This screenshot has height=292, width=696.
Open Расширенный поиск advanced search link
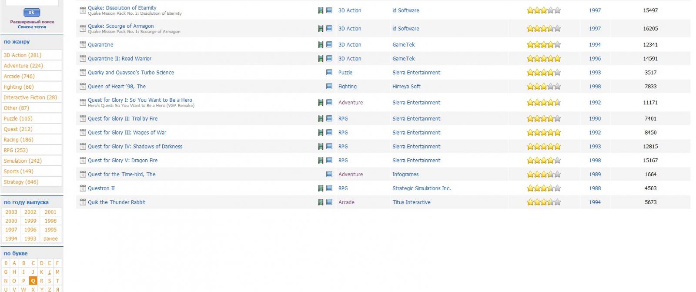32,22
